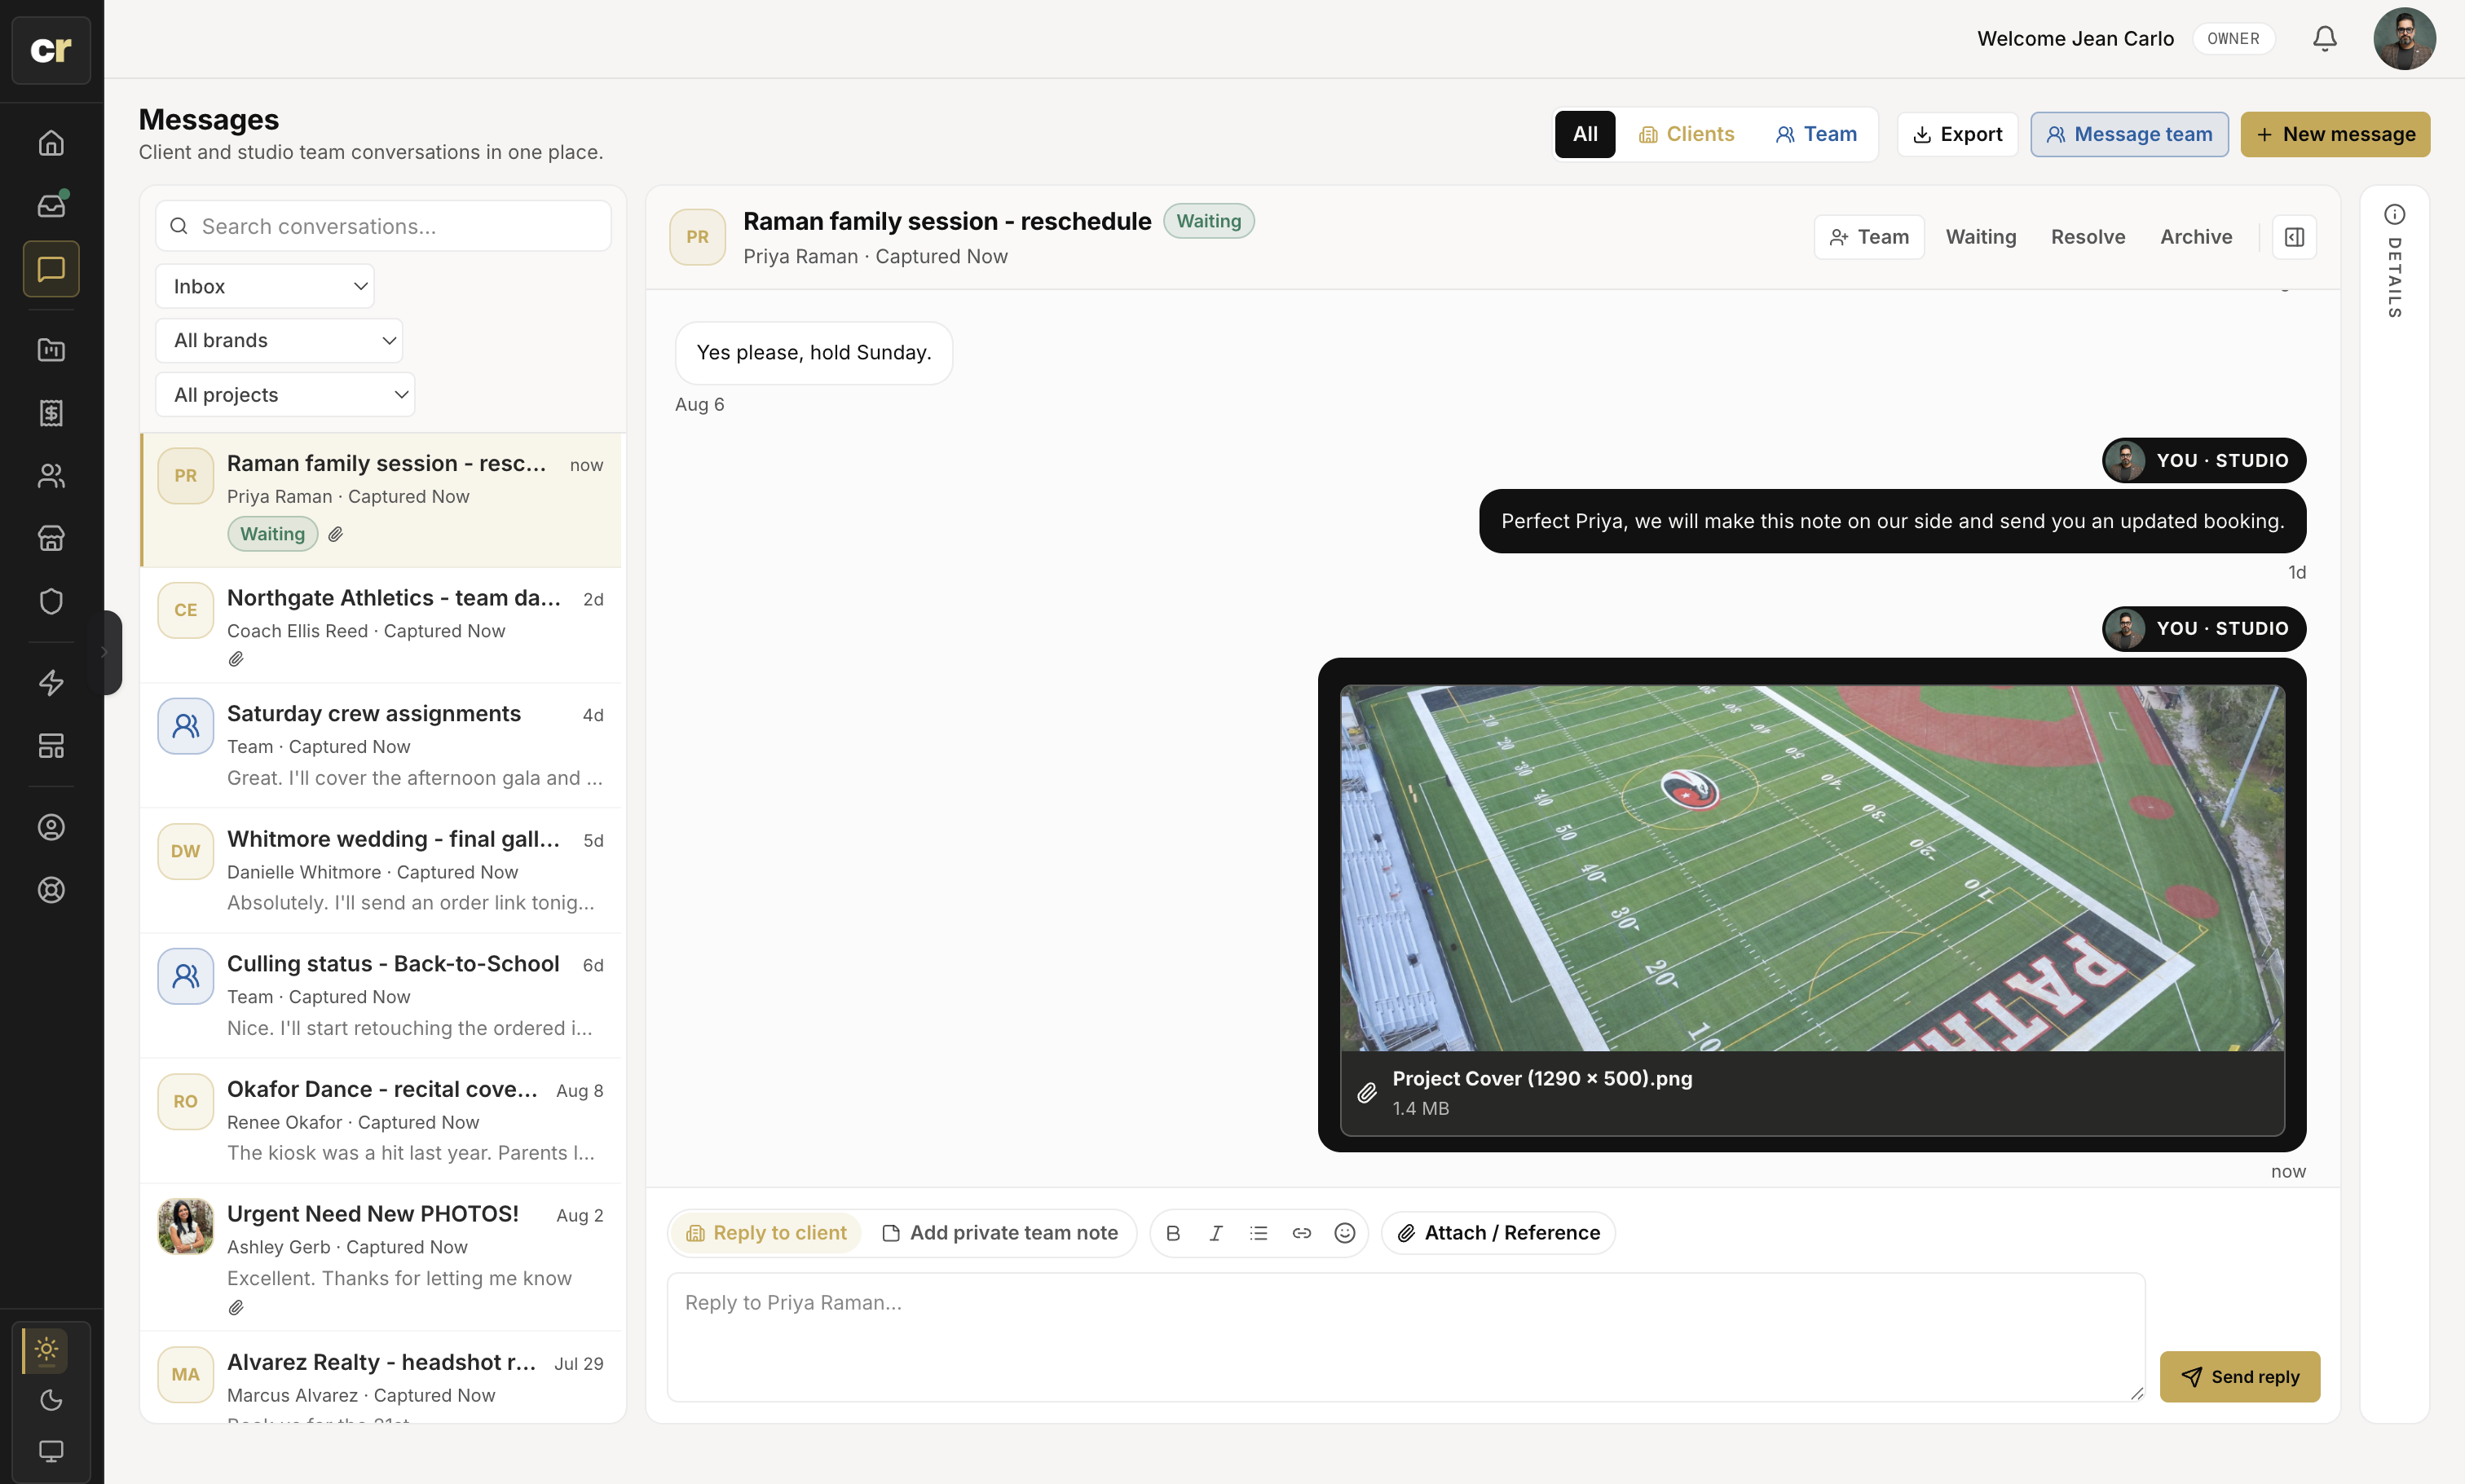
Task: Filter messages to Clients tab
Action: 1687,134
